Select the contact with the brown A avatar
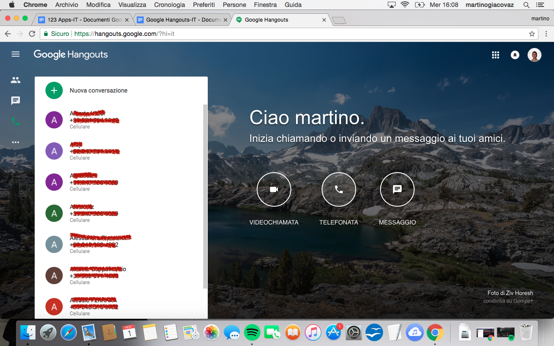Viewport: 554px width, 346px height. pyautogui.click(x=54, y=276)
